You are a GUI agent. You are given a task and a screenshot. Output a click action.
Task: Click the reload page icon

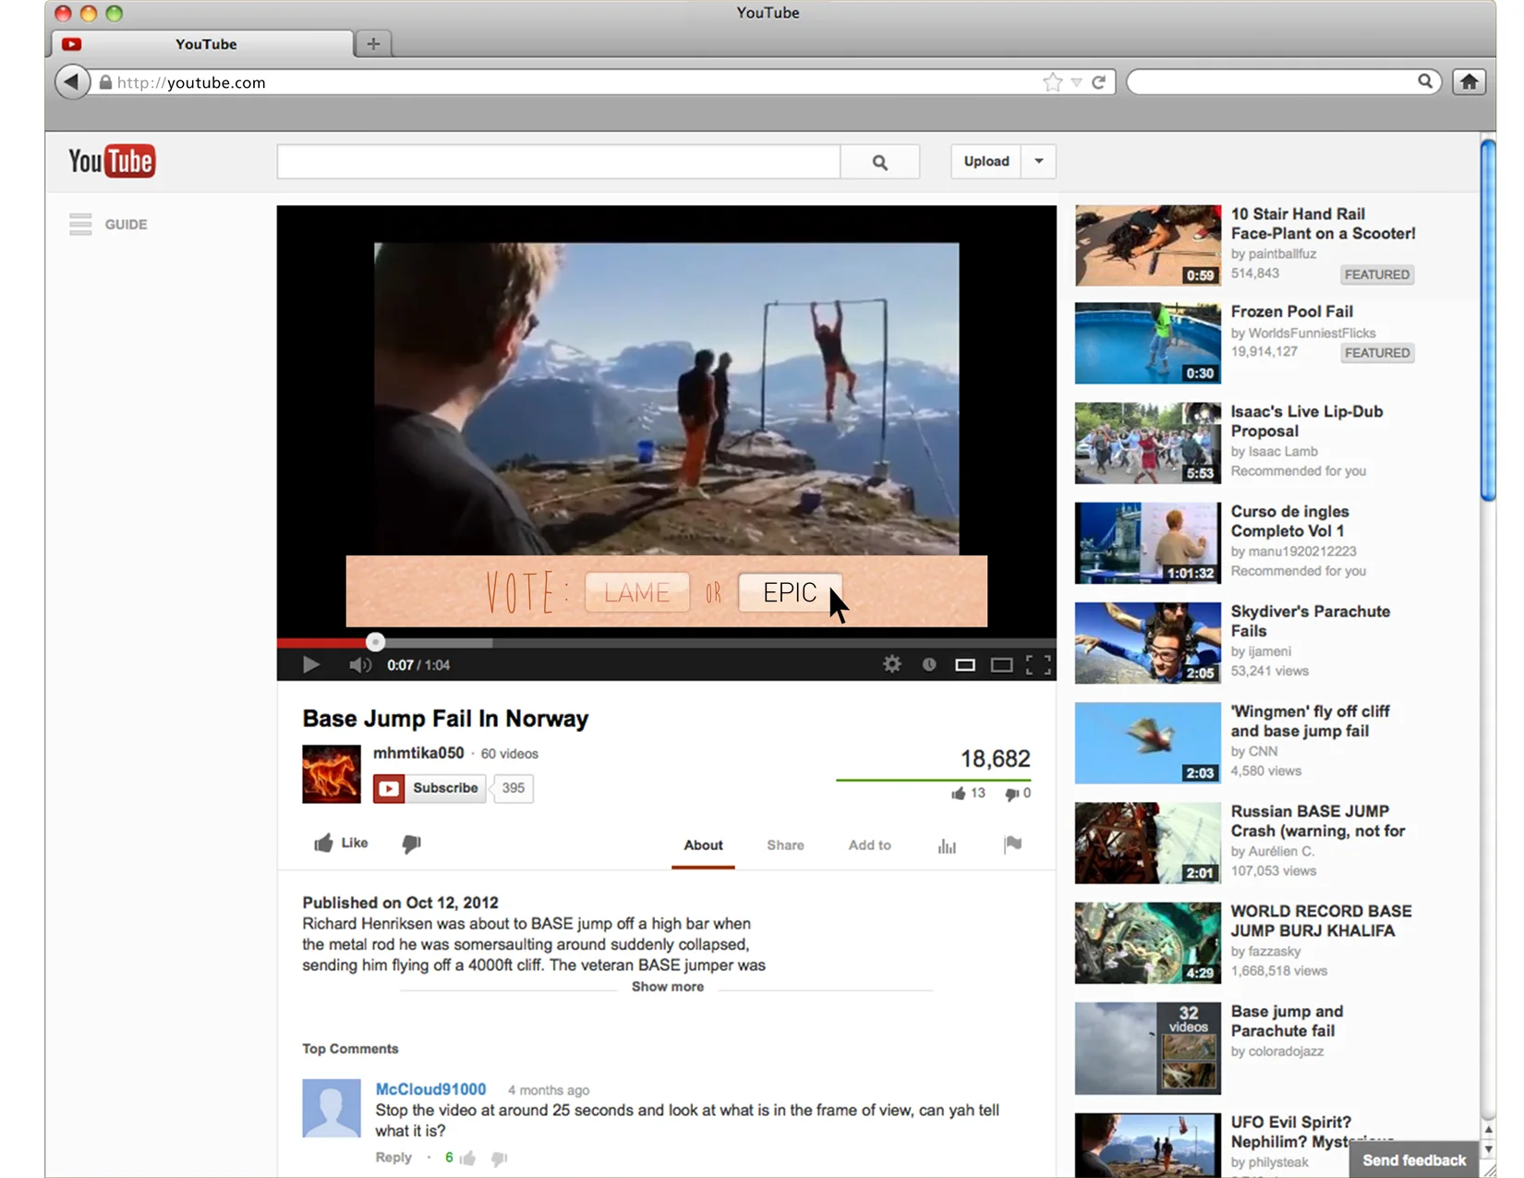coord(1098,82)
